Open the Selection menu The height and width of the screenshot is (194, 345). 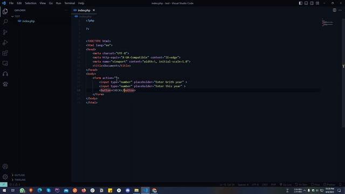(x=31, y=3)
